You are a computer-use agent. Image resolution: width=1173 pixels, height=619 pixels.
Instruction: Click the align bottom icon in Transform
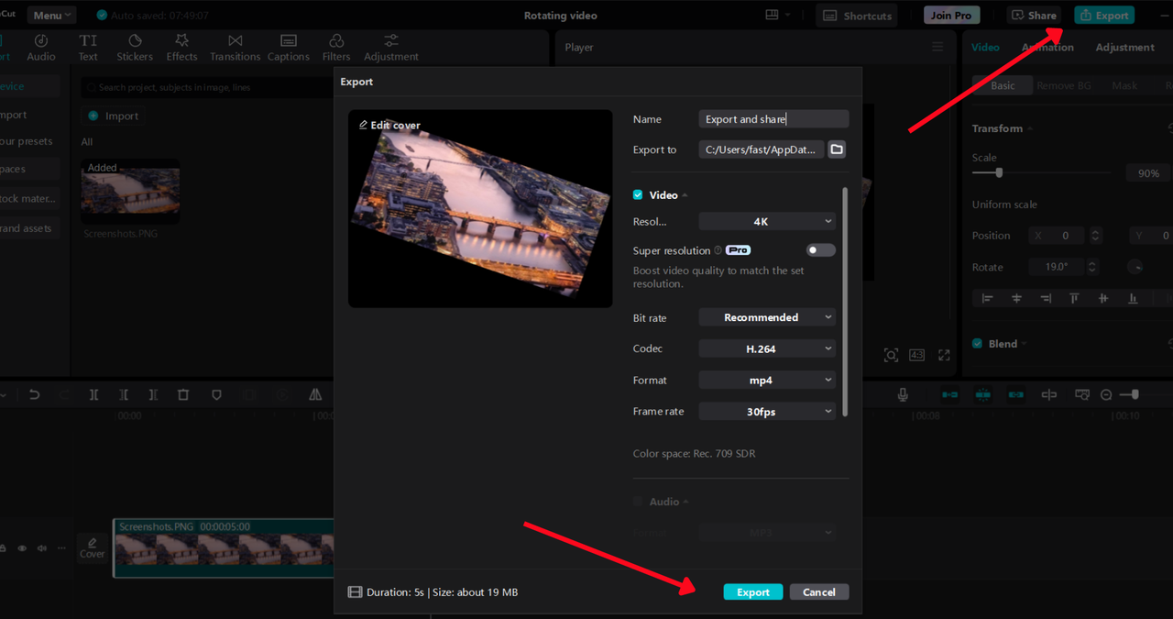click(1133, 298)
